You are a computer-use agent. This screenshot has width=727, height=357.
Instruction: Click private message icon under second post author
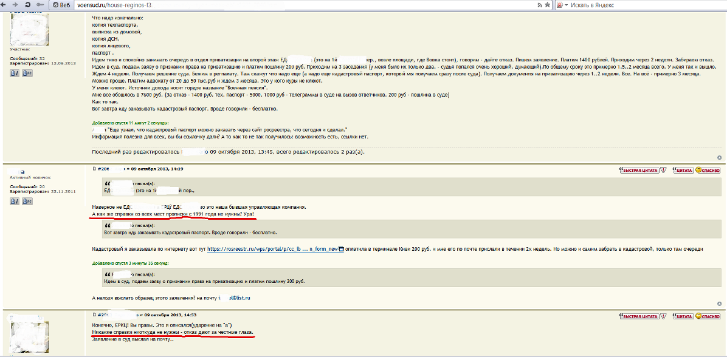pos(27,200)
